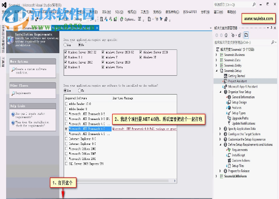Viewport: 279px width, 199px height.
Task: Click the Collapse All icon in Solution Explorer
Action: (x=240, y=35)
